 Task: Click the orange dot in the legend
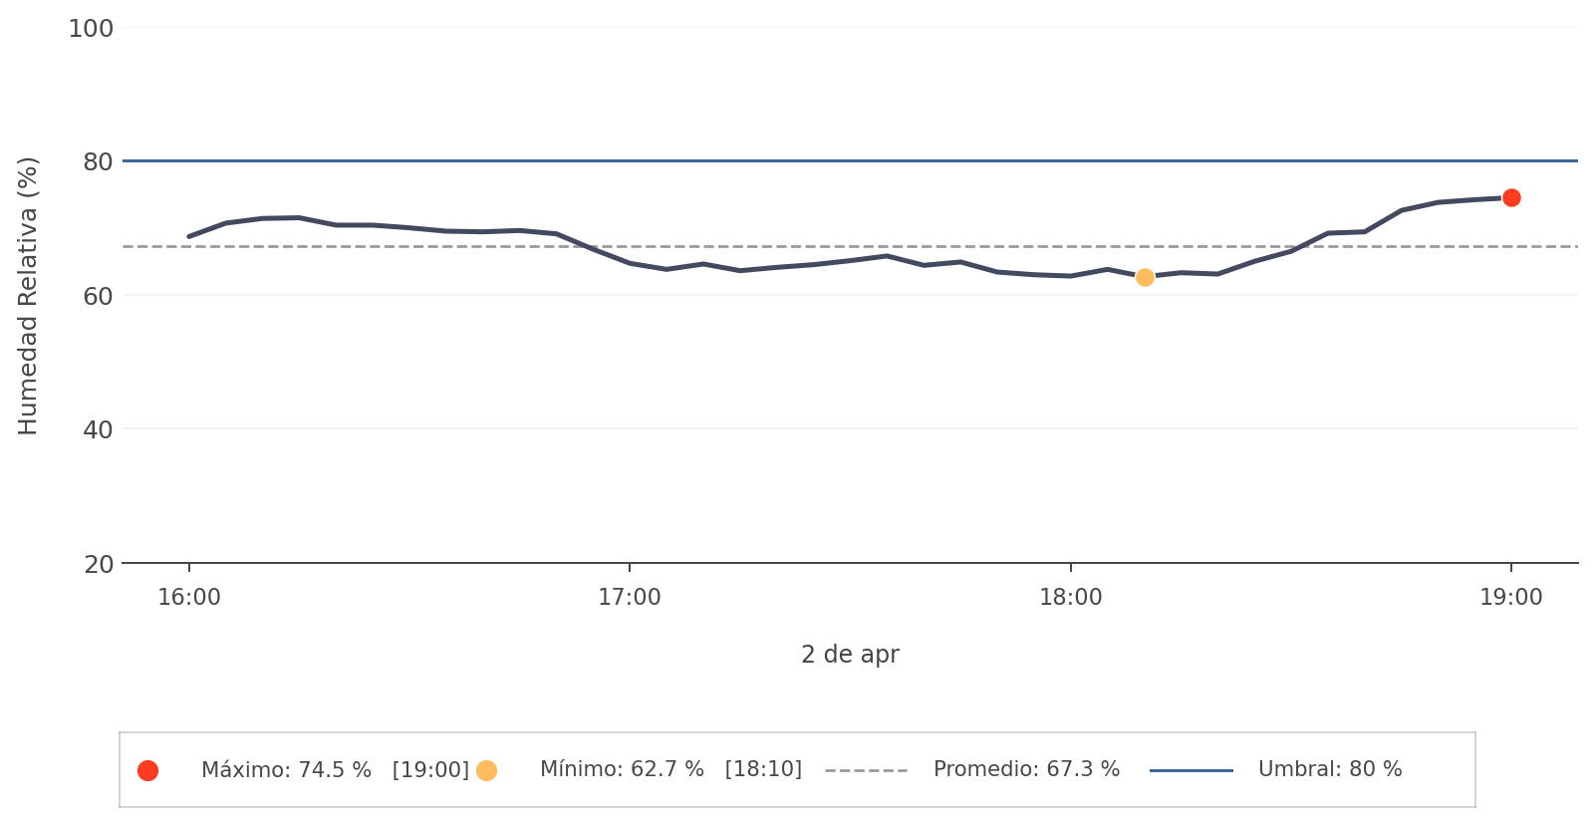486,770
